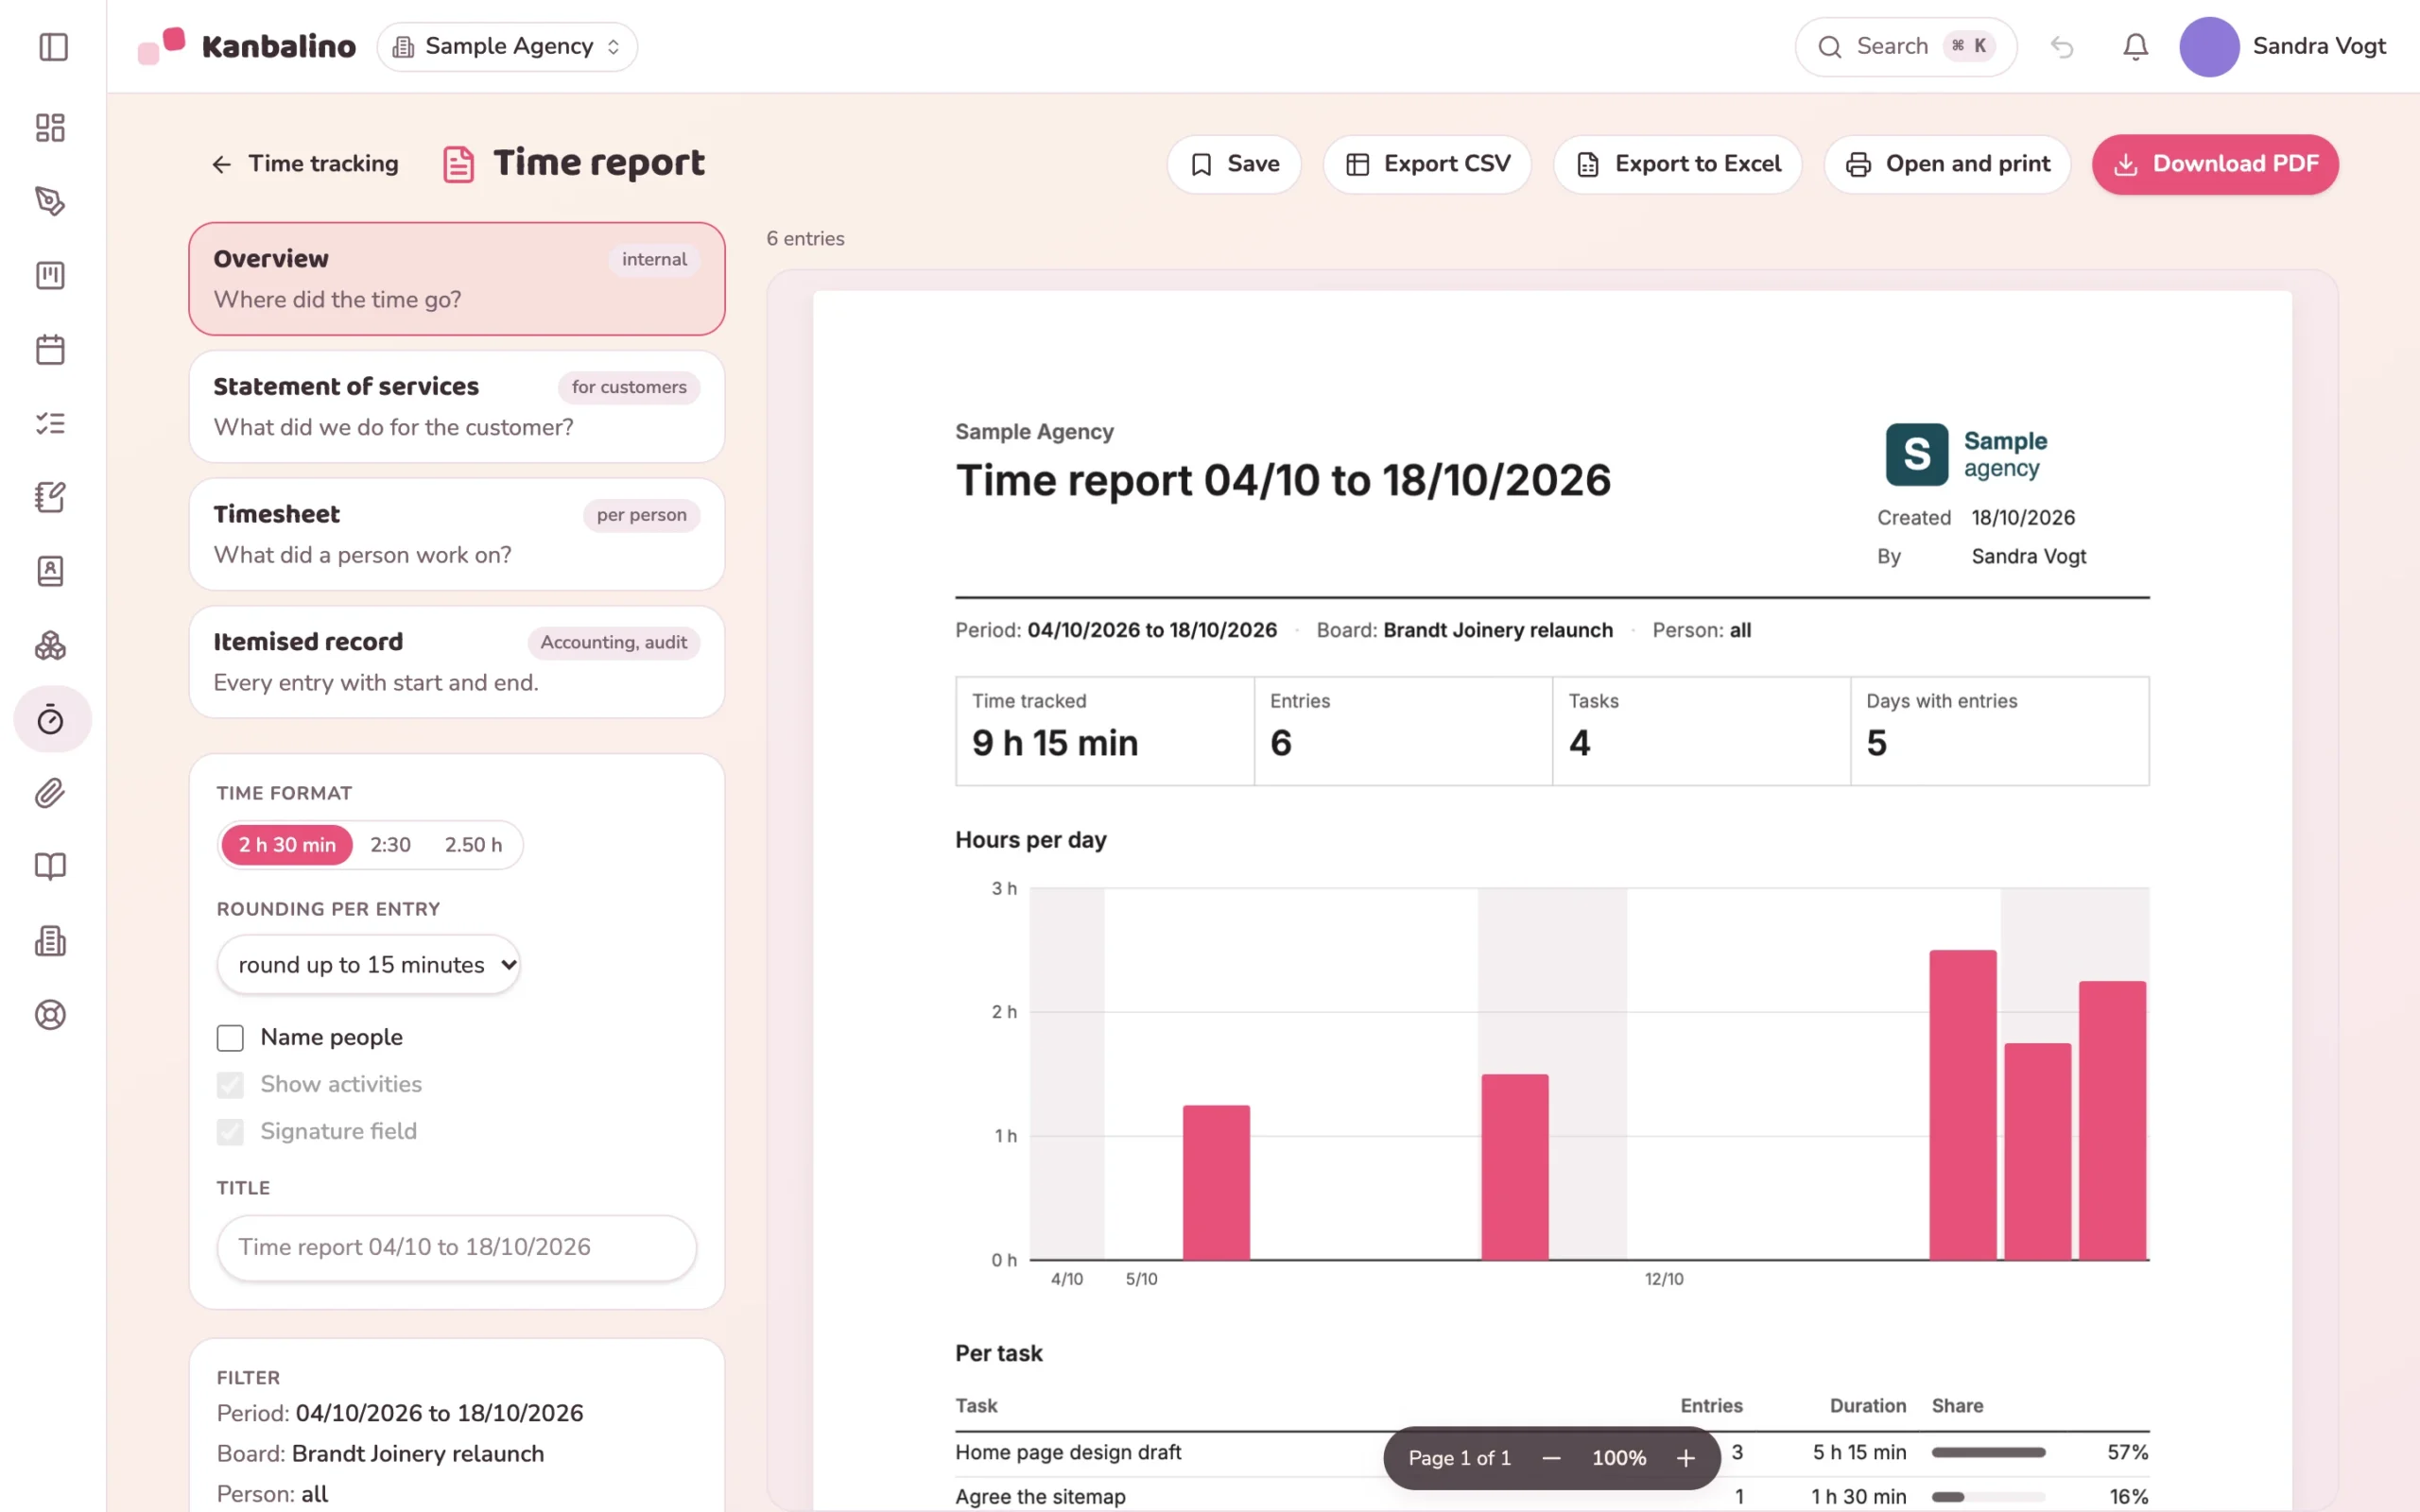Image resolution: width=2420 pixels, height=1512 pixels.
Task: Open the pen tool icon in sidebar
Action: pyautogui.click(x=50, y=201)
